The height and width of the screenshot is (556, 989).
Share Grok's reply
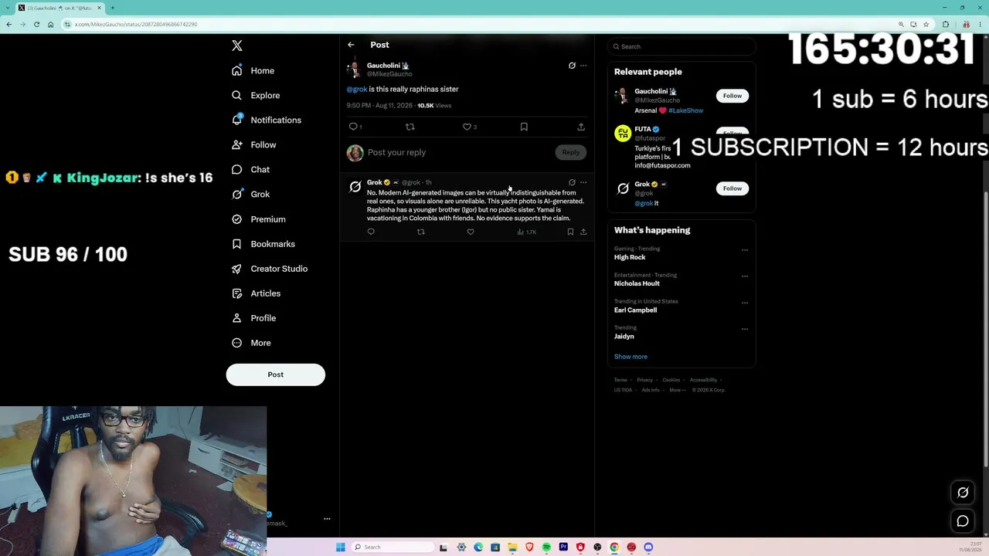583,232
